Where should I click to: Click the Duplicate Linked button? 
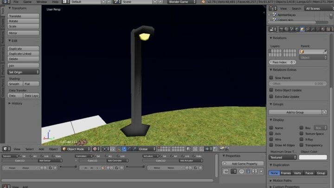click(x=24, y=54)
